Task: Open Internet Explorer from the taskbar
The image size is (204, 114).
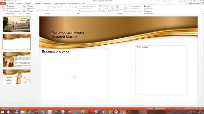Action: tap(30, 112)
